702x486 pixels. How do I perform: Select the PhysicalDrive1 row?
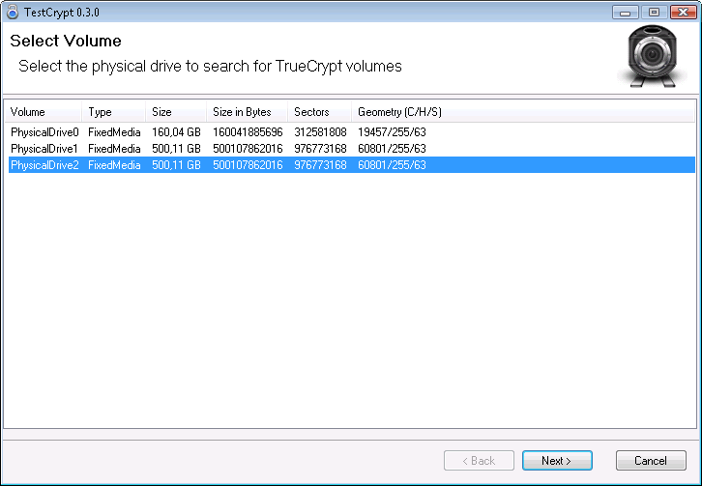pos(352,149)
